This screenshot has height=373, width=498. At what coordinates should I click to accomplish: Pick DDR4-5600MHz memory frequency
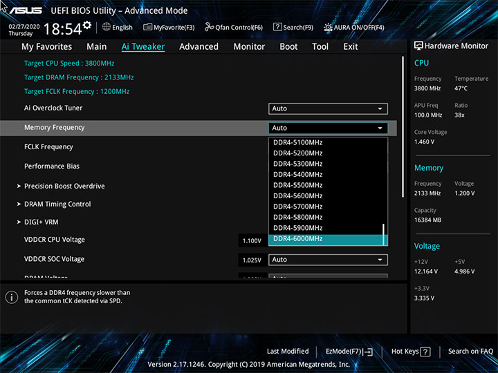tap(326, 196)
